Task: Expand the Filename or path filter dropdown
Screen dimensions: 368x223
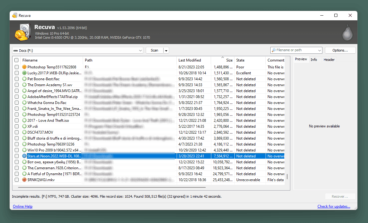Action: [x=319, y=50]
